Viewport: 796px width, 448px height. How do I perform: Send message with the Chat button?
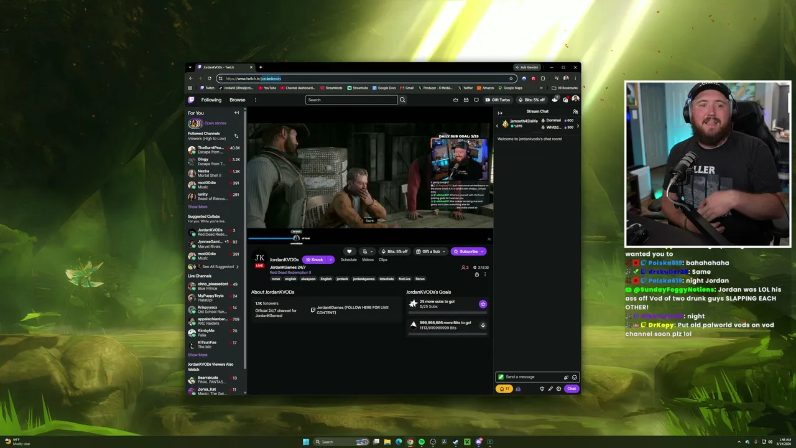(572, 389)
